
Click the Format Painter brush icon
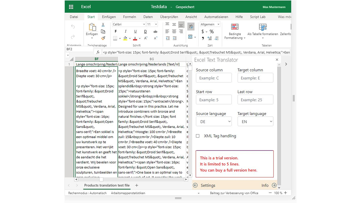[x=103, y=38]
